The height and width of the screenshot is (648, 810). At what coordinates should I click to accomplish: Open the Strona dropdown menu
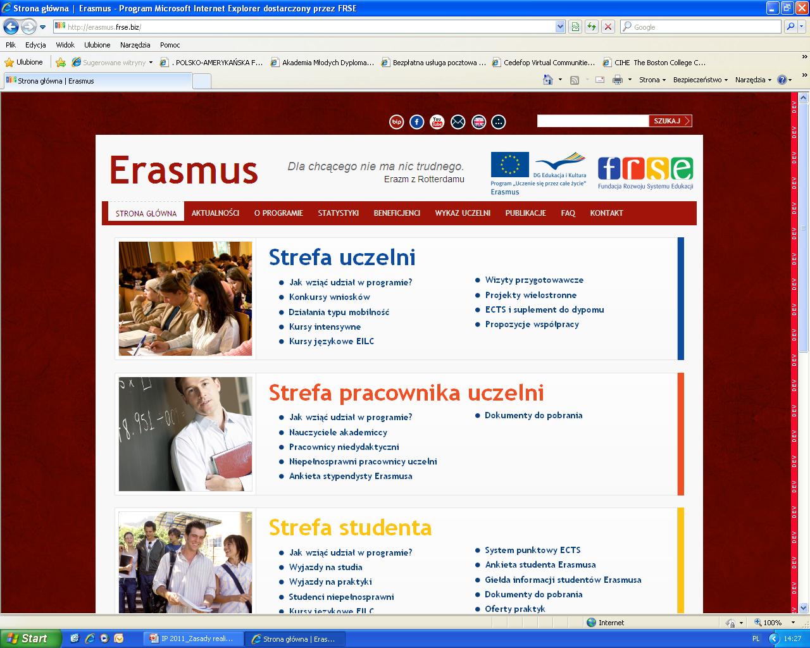(653, 80)
